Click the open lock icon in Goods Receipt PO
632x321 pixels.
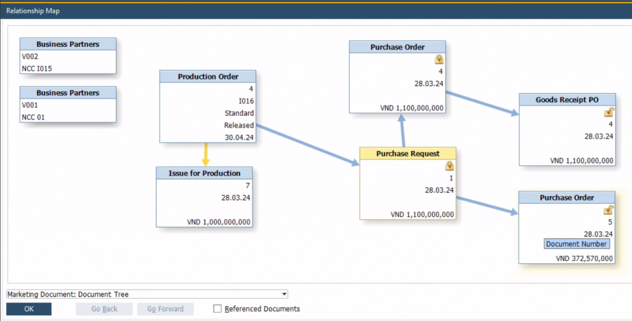609,112
